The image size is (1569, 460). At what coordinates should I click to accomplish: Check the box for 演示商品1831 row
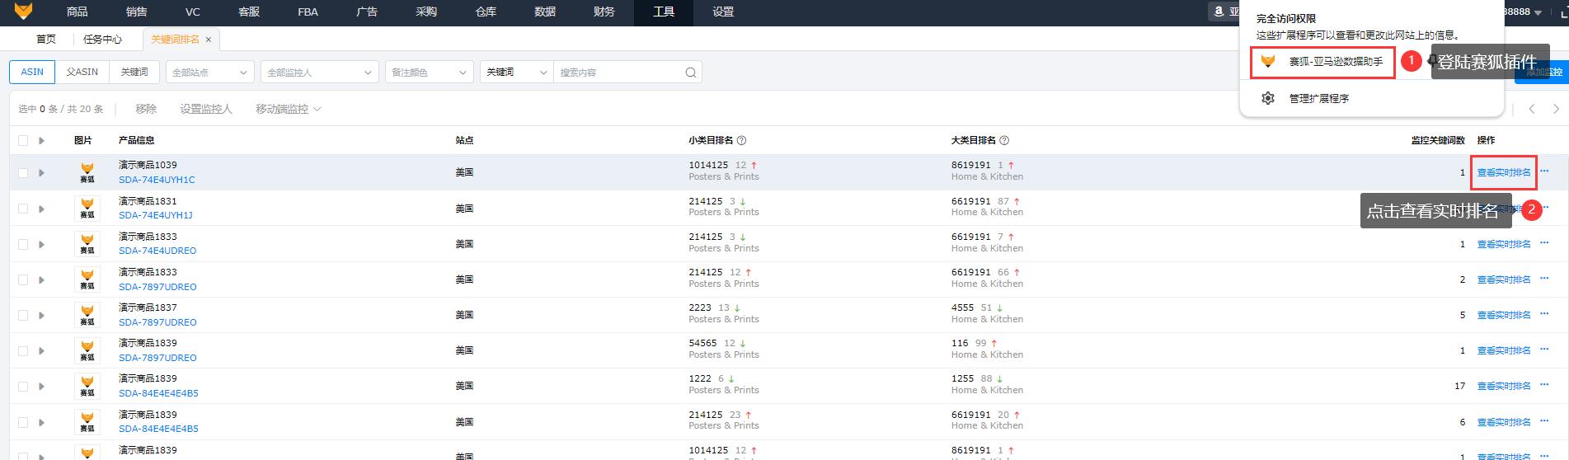pos(23,209)
